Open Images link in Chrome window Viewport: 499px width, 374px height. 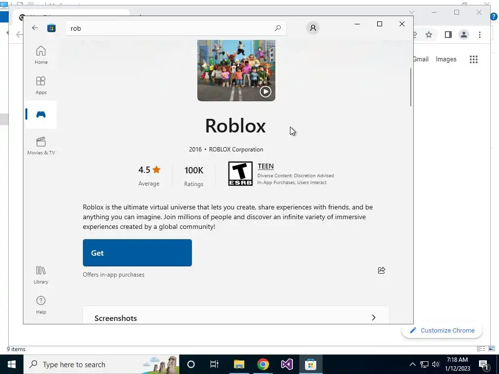pos(446,59)
